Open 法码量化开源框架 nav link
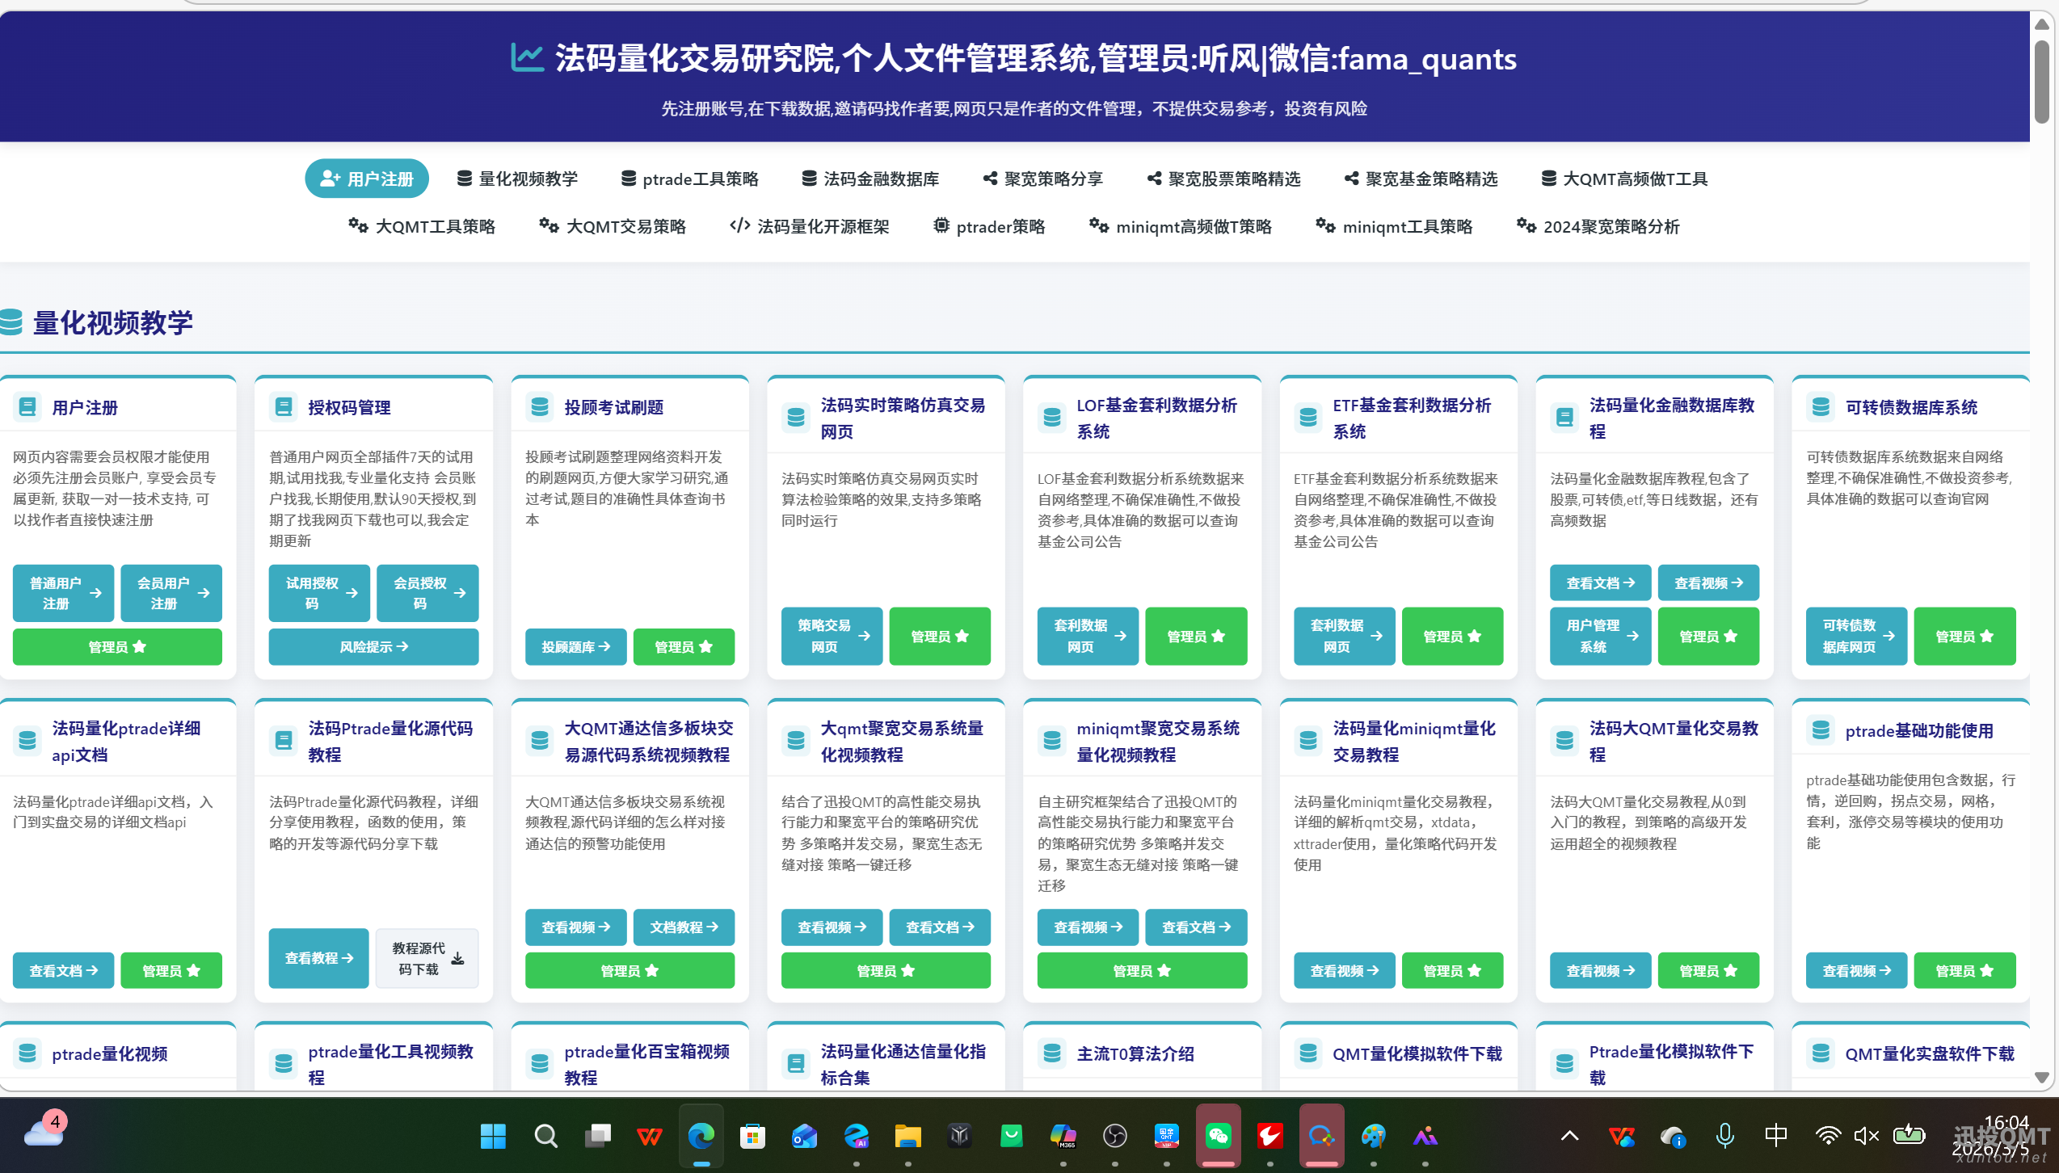 809,226
